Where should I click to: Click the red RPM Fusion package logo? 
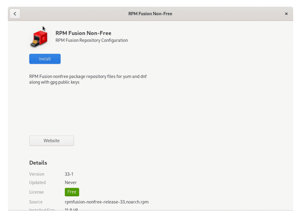coord(39,36)
